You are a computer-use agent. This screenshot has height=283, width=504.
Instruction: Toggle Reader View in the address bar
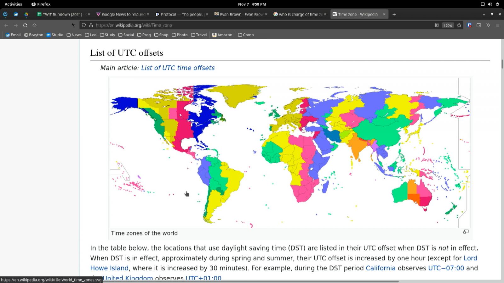pos(437,25)
